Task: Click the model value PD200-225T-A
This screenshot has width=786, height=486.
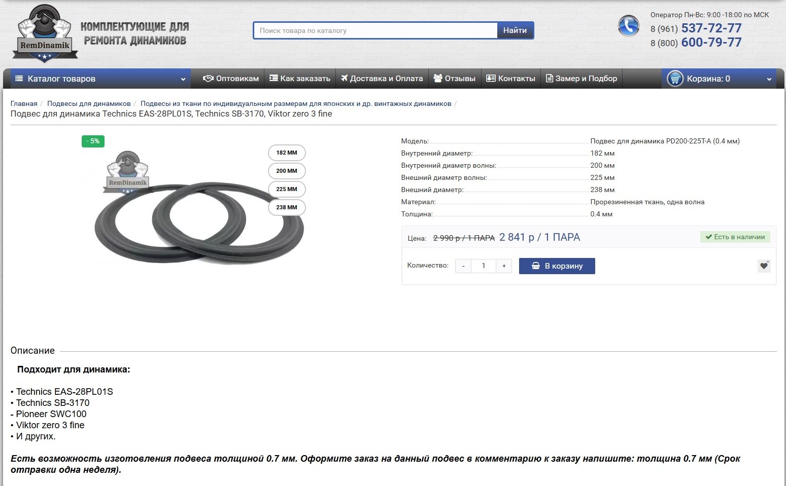Action: 665,141
